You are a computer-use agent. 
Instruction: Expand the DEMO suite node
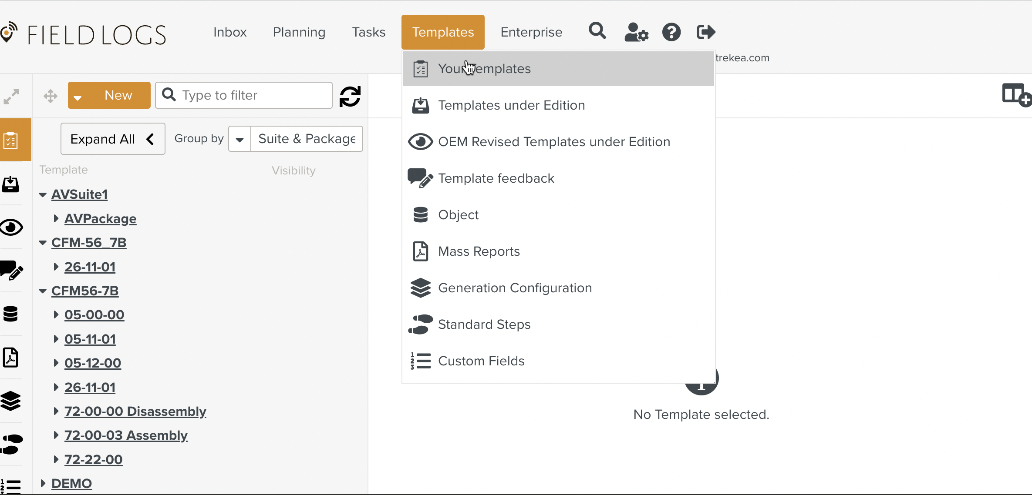pyautogui.click(x=43, y=483)
